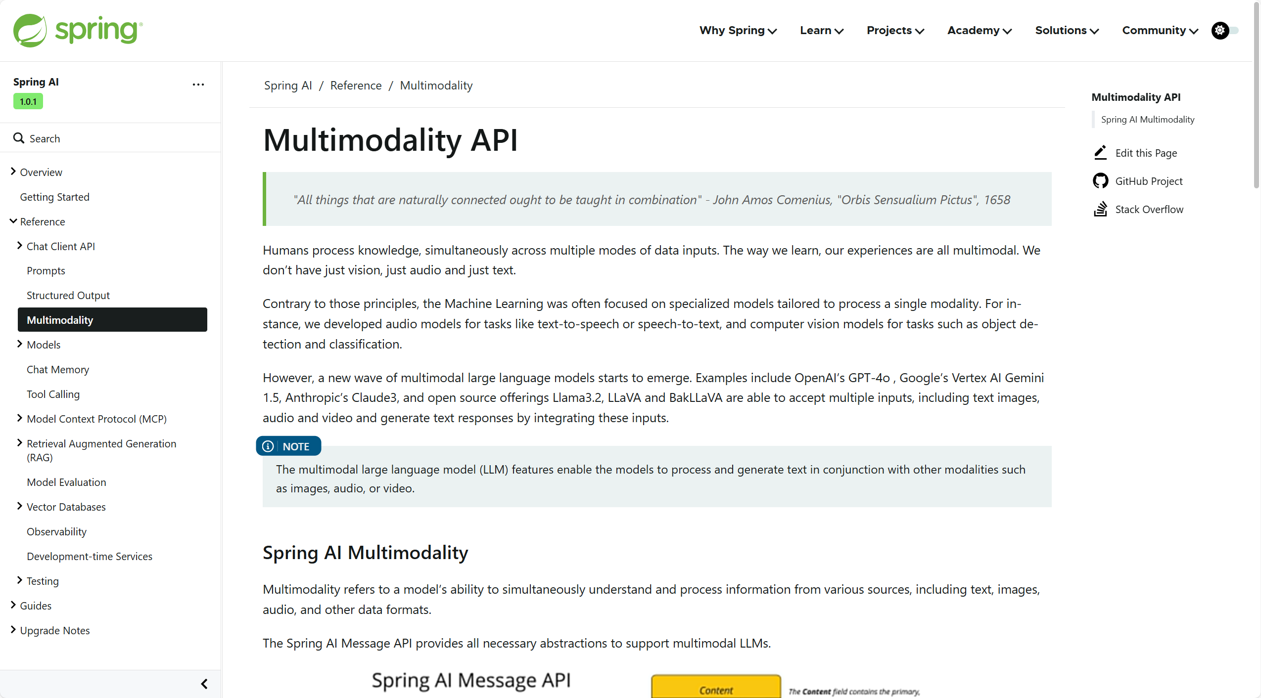Click Edit this Page link text

coord(1146,153)
